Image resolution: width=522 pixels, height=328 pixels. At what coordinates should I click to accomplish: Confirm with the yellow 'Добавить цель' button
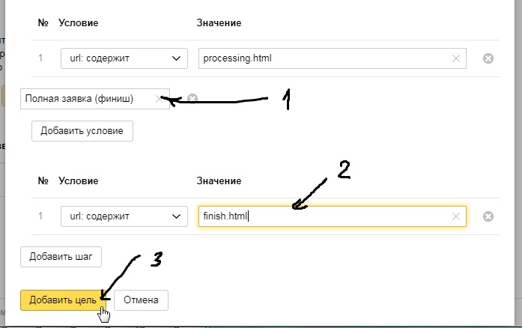tap(63, 300)
